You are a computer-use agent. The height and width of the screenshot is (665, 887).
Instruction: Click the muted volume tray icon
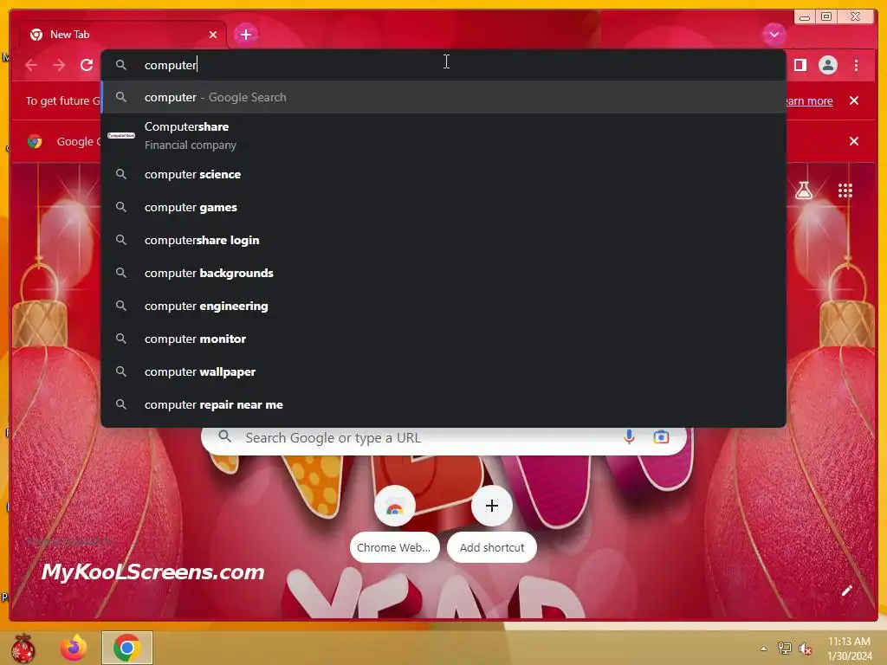pyautogui.click(x=805, y=649)
